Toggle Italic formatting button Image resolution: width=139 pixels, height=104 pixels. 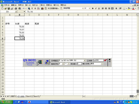click(96, 9)
